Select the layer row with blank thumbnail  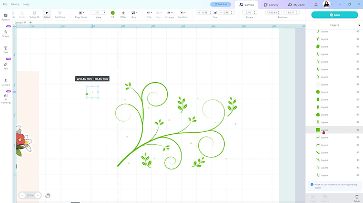334,84
